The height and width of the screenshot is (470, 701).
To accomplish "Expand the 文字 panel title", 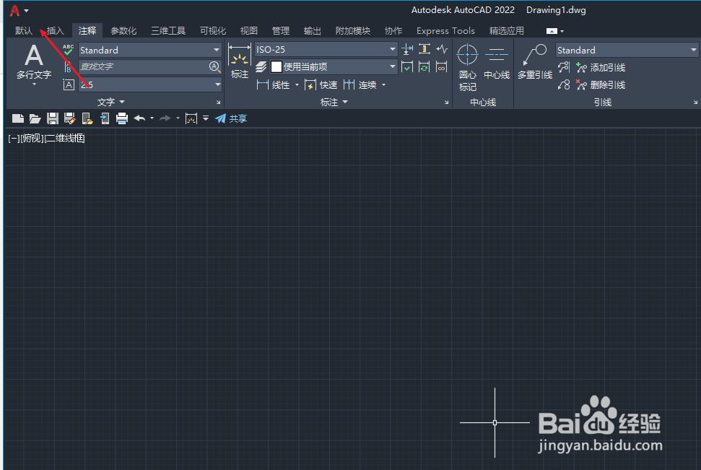I will tap(111, 103).
